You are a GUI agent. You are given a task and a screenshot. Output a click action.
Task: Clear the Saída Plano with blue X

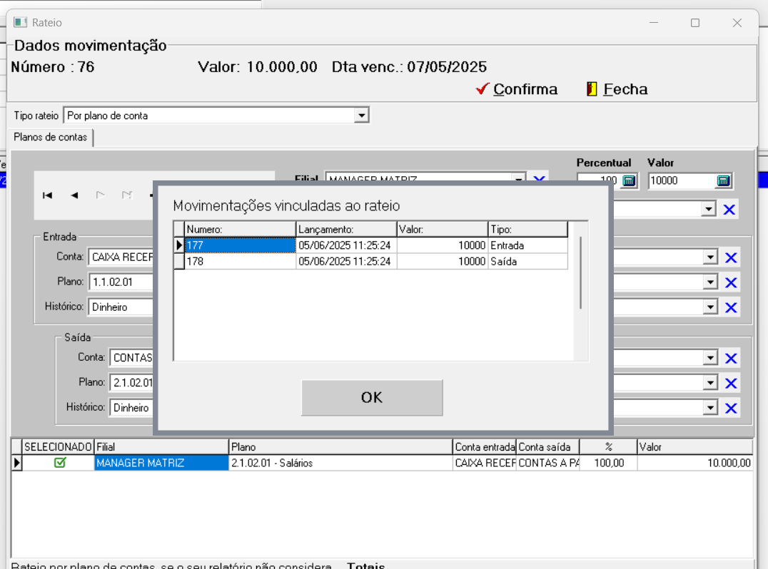(x=731, y=383)
